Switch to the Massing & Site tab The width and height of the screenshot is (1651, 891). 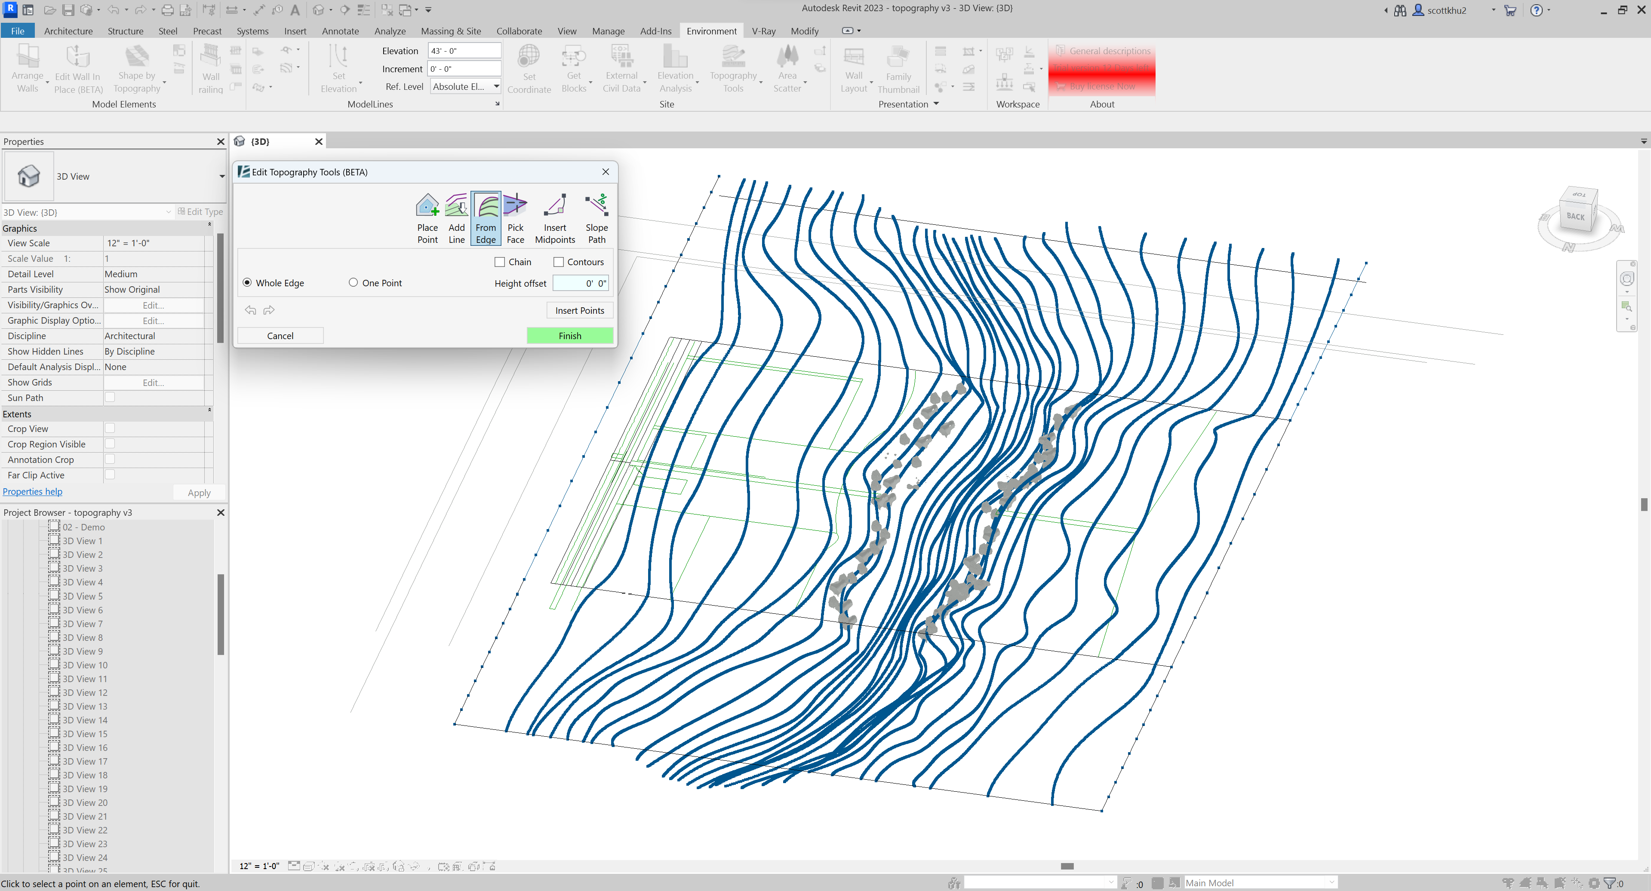tap(451, 31)
